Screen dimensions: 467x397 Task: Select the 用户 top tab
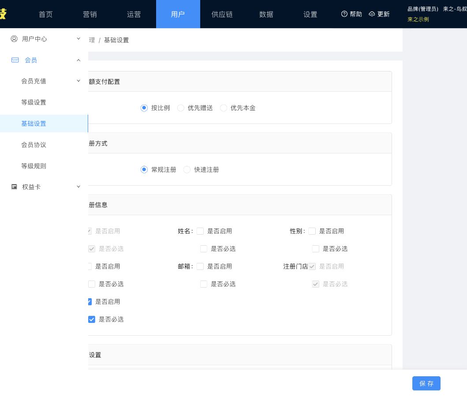pos(178,14)
